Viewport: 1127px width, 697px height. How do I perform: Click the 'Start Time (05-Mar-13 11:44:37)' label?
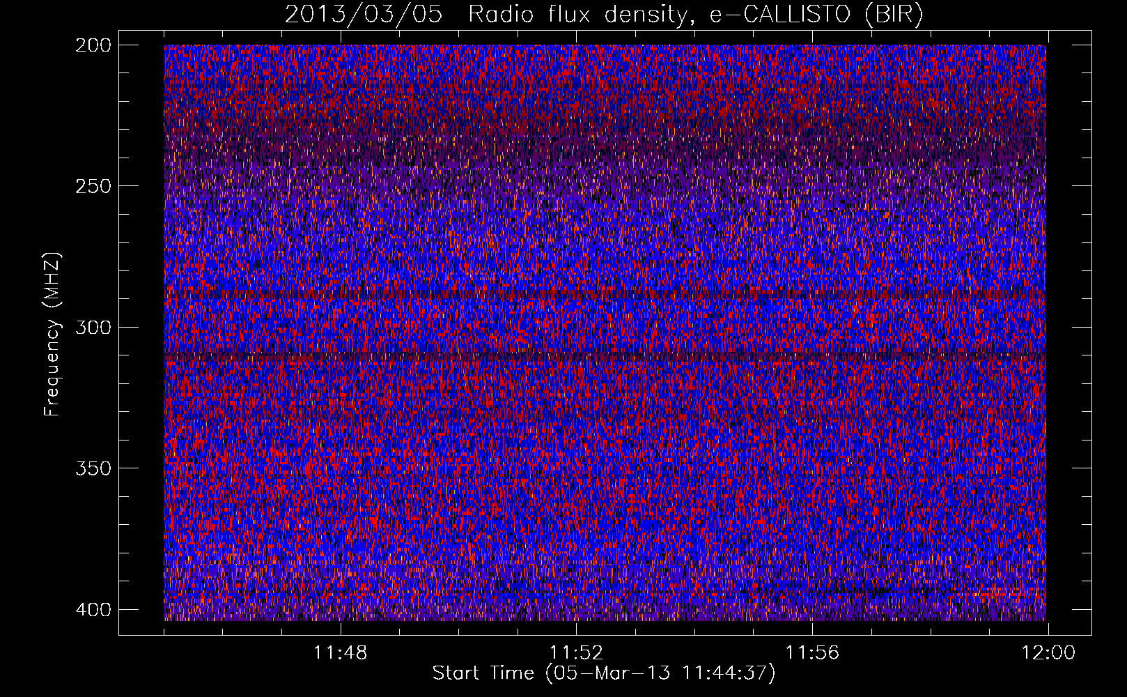[604, 673]
